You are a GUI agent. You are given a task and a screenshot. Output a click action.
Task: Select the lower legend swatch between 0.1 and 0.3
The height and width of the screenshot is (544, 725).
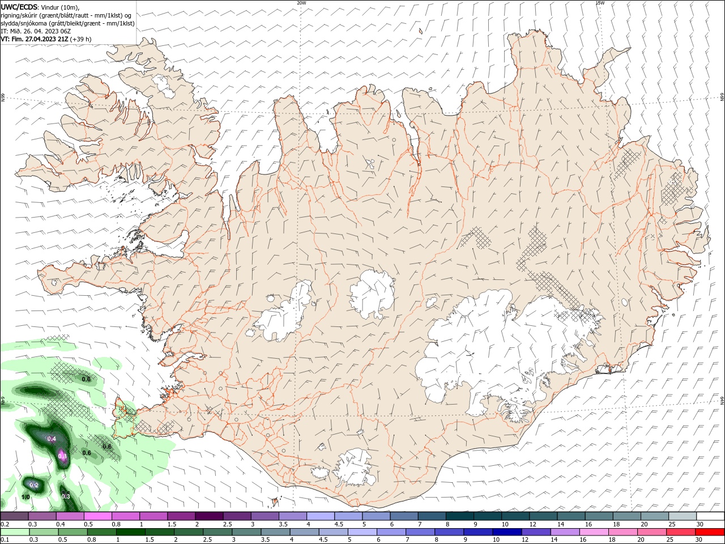point(14,532)
